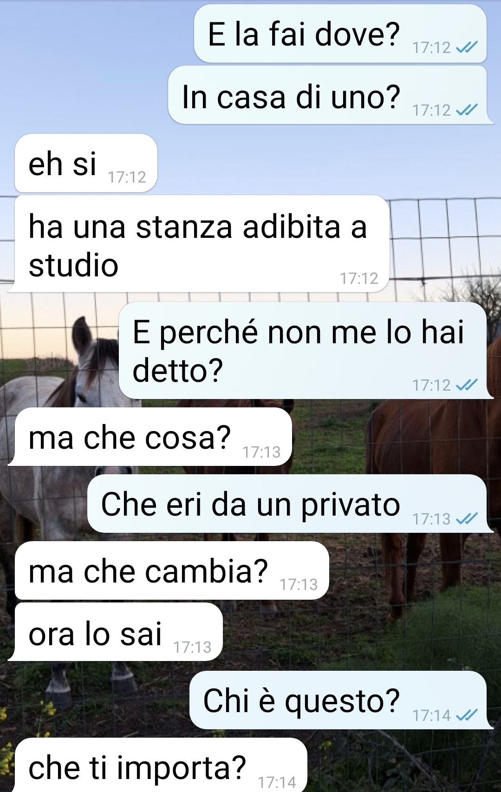Tap the double check on 'E perché non me lo hai detto?'
This screenshot has height=792, width=501.
467,385
